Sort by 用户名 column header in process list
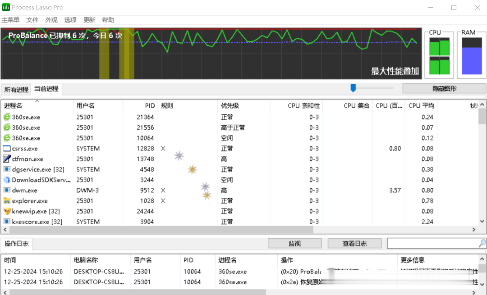This screenshot has height=295, width=487. tap(98, 105)
